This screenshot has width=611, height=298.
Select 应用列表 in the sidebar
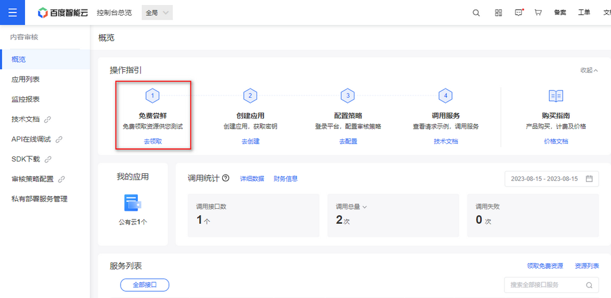(26, 79)
